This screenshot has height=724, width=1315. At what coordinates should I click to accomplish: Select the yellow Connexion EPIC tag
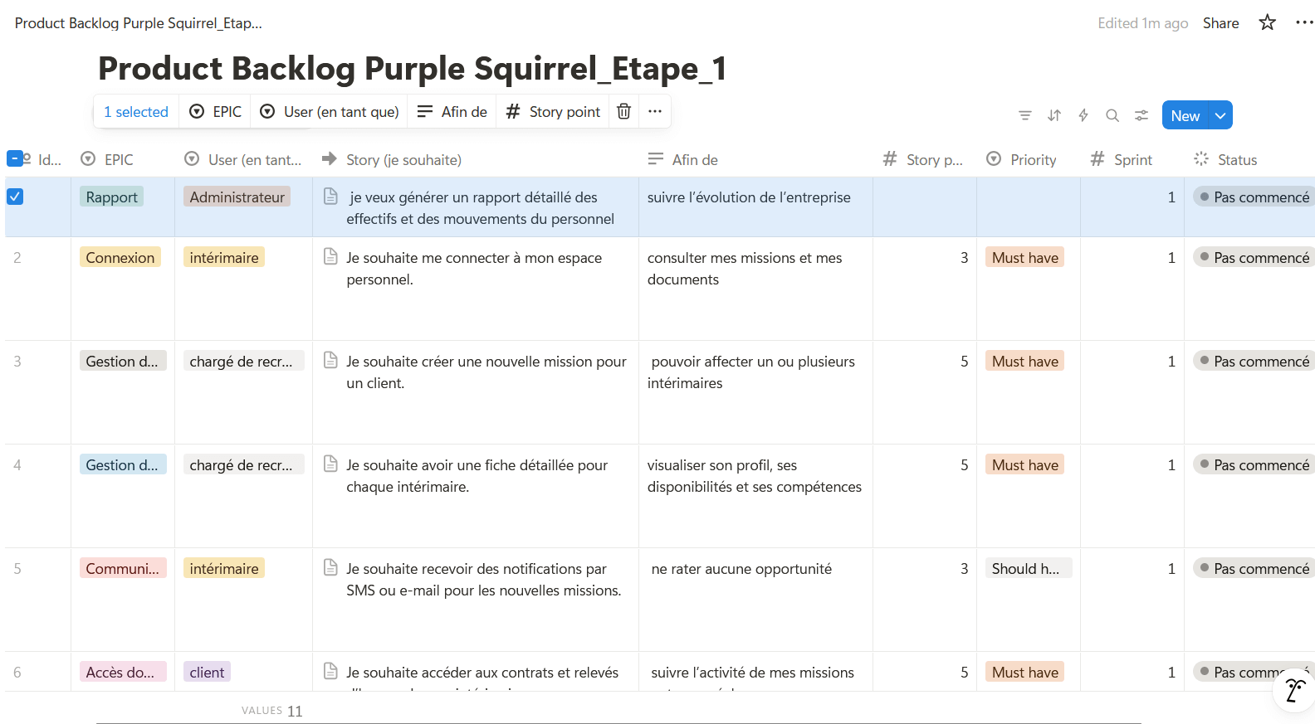(120, 258)
